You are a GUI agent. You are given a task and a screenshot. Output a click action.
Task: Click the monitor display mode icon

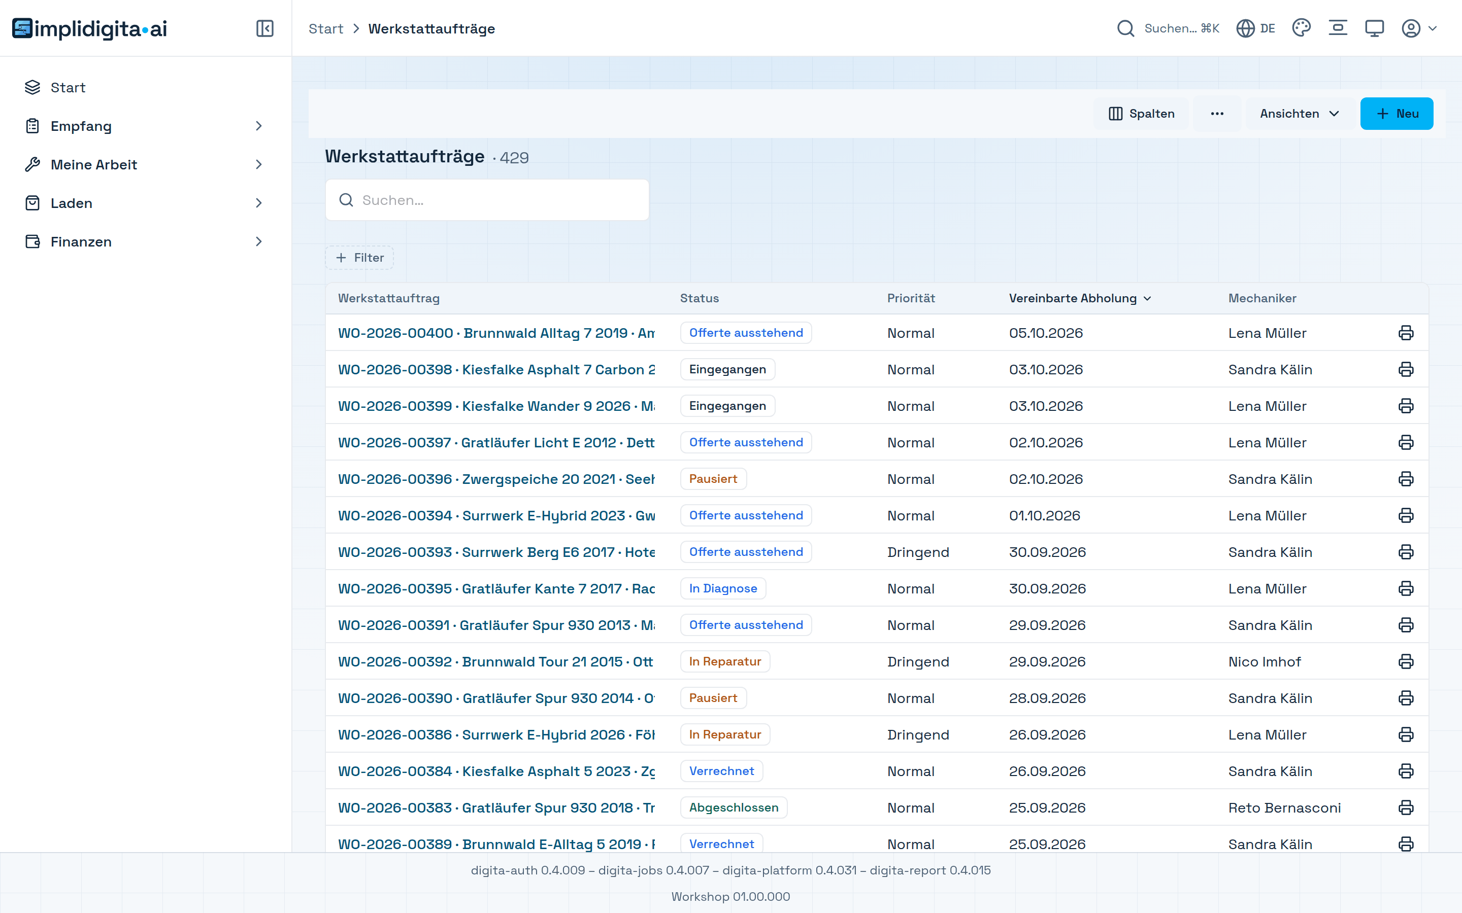tap(1374, 28)
